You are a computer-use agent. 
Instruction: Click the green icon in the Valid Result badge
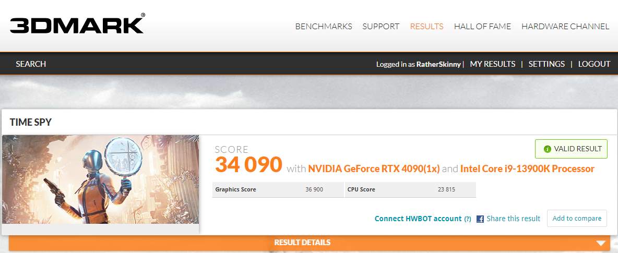coord(548,149)
